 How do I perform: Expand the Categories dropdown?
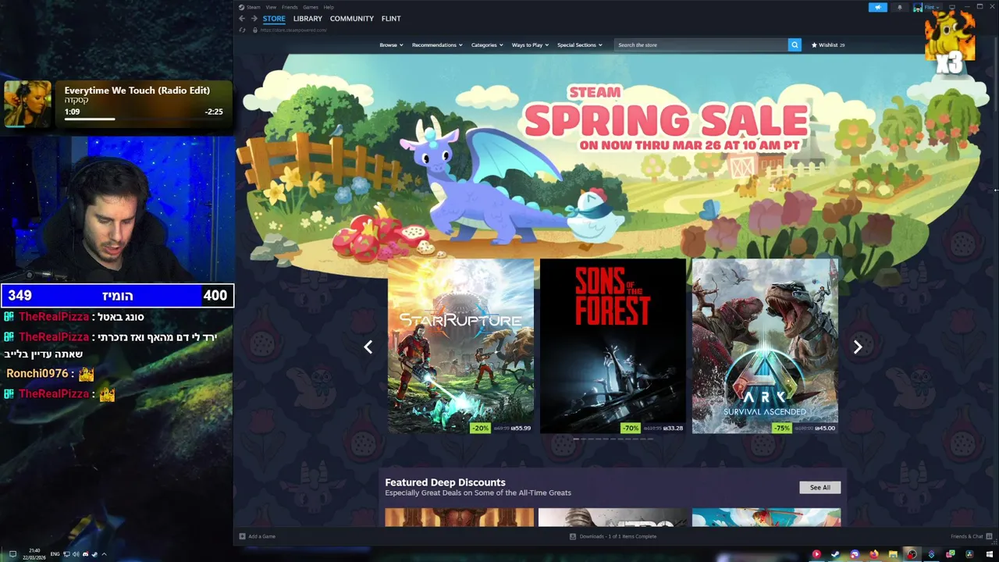487,44
